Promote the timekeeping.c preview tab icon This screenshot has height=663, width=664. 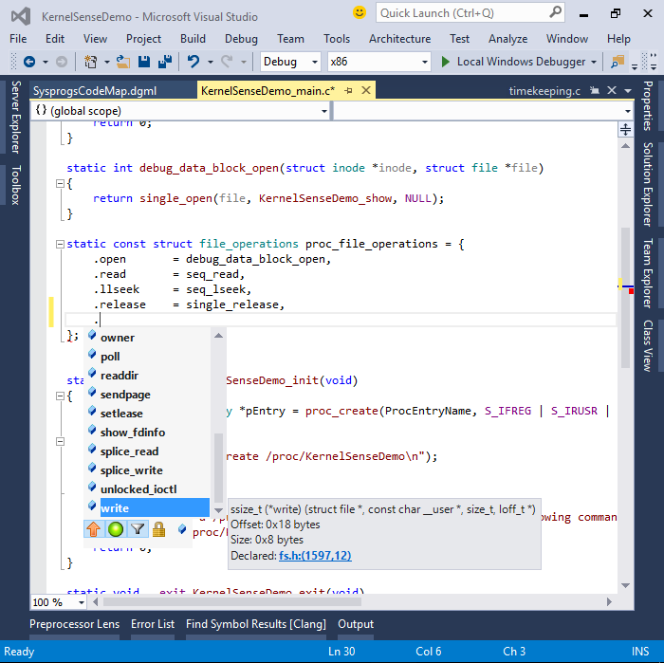pyautogui.click(x=595, y=90)
